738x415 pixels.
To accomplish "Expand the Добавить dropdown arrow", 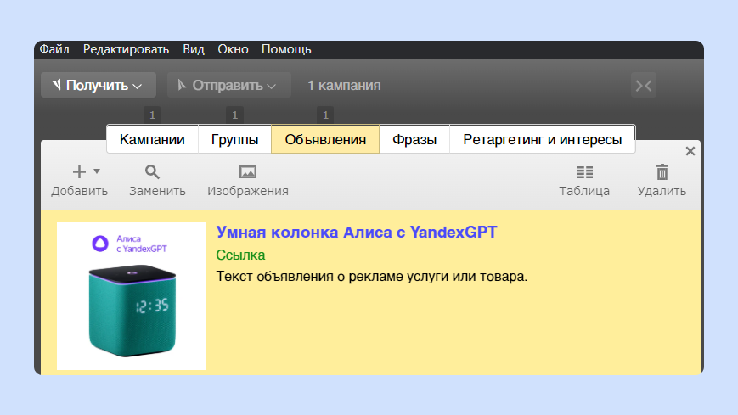I will click(97, 171).
